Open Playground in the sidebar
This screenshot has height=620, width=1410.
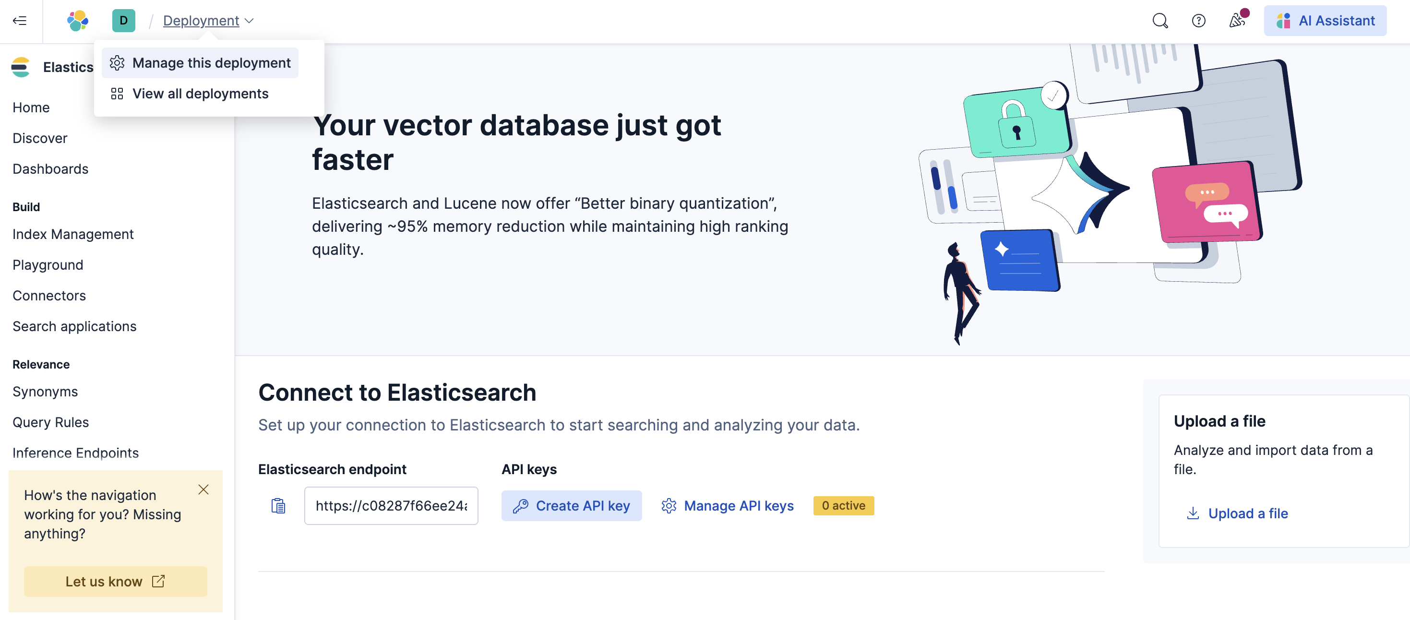click(48, 265)
